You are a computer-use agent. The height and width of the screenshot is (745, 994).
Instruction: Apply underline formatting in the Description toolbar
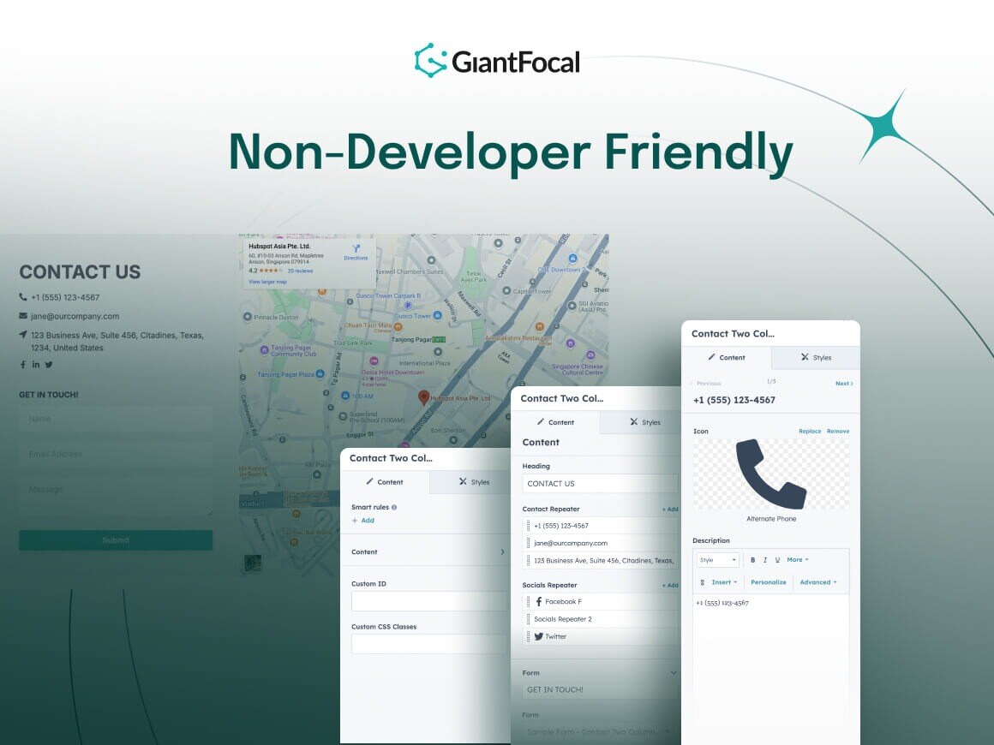coord(777,559)
